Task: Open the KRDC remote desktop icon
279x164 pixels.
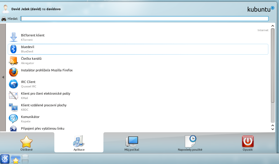Action: click(13, 107)
